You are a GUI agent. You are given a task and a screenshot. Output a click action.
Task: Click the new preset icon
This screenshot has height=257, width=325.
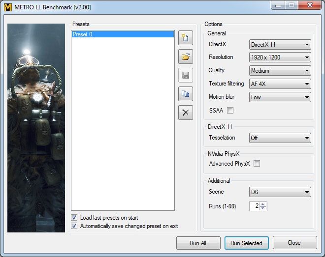(x=185, y=38)
